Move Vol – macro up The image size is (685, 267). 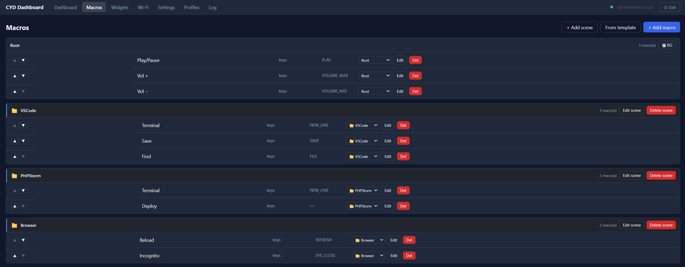(15, 91)
